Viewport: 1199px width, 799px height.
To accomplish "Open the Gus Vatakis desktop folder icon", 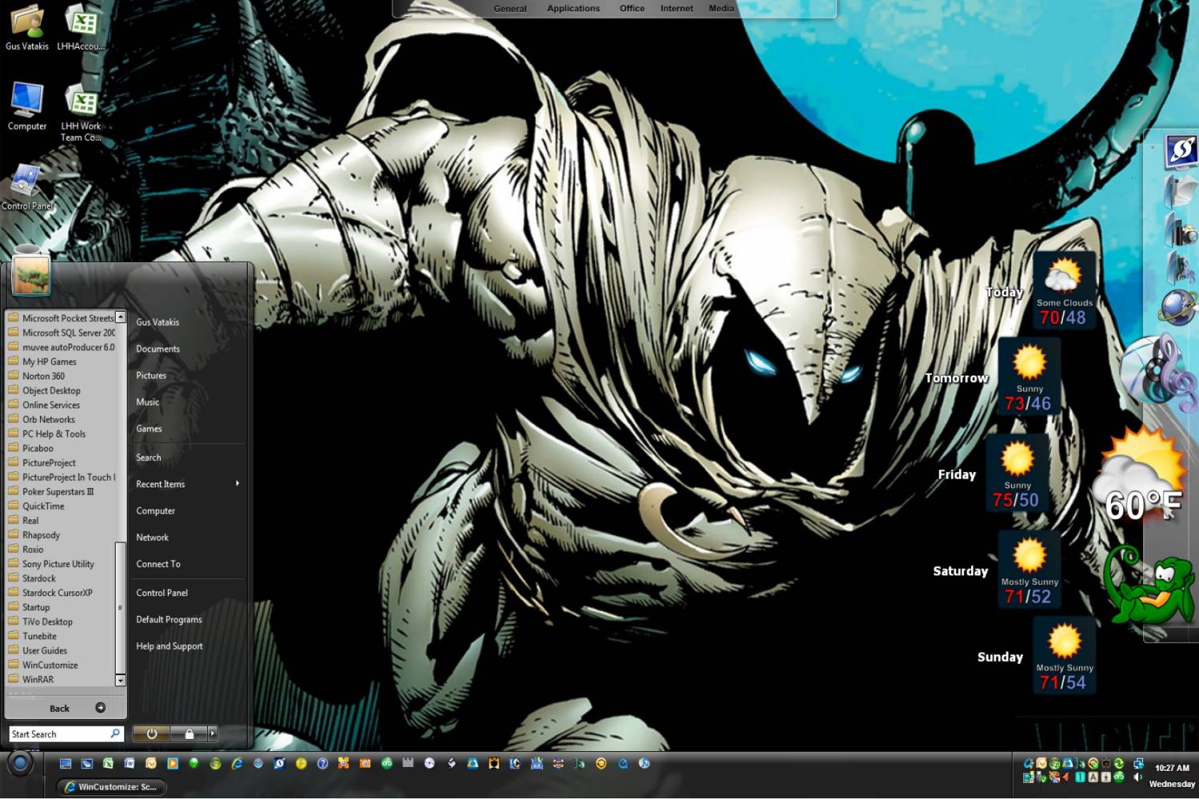I will (27, 27).
